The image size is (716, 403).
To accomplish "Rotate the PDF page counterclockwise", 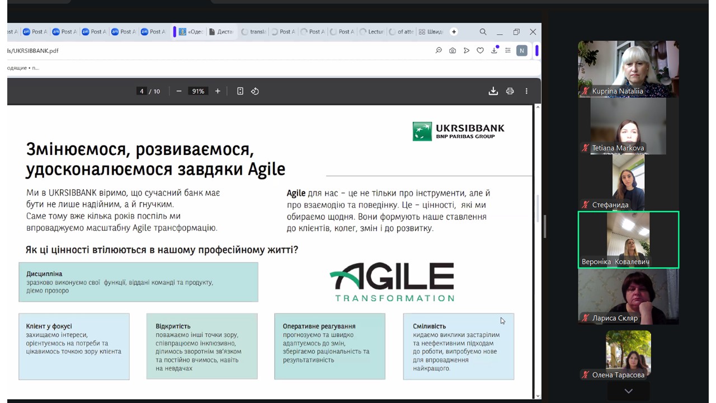I will point(255,91).
